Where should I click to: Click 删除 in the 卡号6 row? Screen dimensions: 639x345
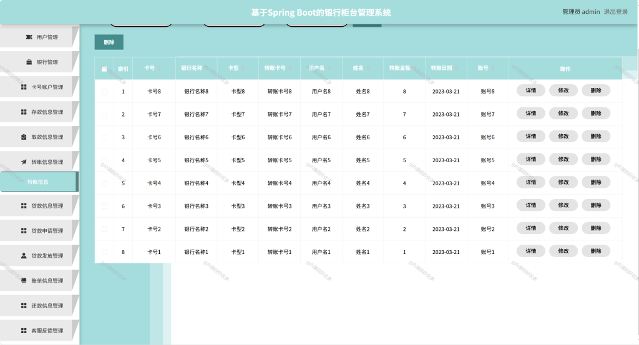[596, 137]
